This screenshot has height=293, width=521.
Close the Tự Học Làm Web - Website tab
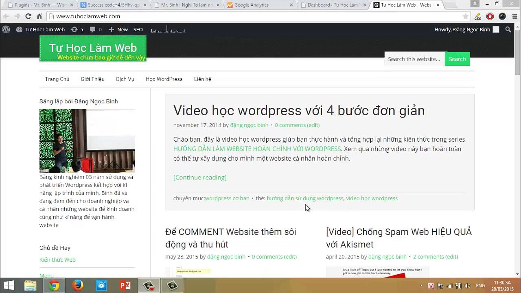point(438,5)
